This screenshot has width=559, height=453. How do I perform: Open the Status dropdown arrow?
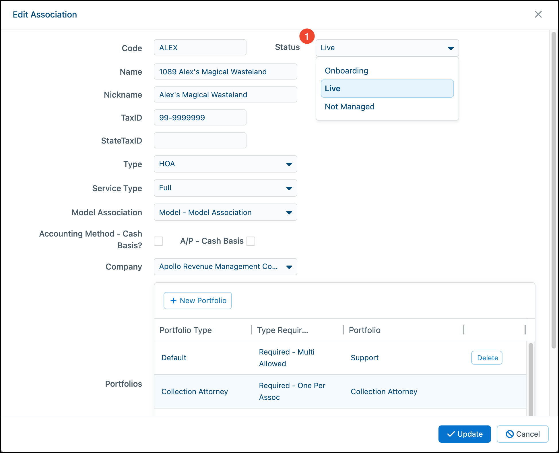451,48
